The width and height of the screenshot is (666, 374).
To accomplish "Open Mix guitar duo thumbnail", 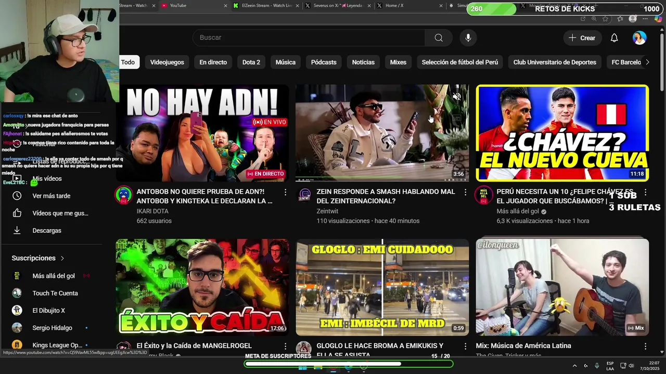I will pyautogui.click(x=562, y=287).
